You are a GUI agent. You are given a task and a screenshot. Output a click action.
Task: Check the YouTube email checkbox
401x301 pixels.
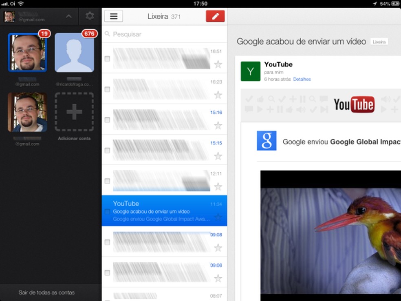click(x=108, y=212)
